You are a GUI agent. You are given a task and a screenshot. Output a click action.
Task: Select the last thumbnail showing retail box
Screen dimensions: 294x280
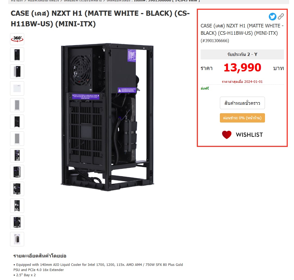(x=17, y=239)
